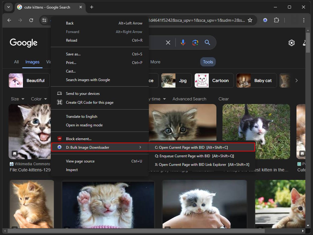Open Google Lens image search icon
313x235 pixels.
[x=195, y=43]
